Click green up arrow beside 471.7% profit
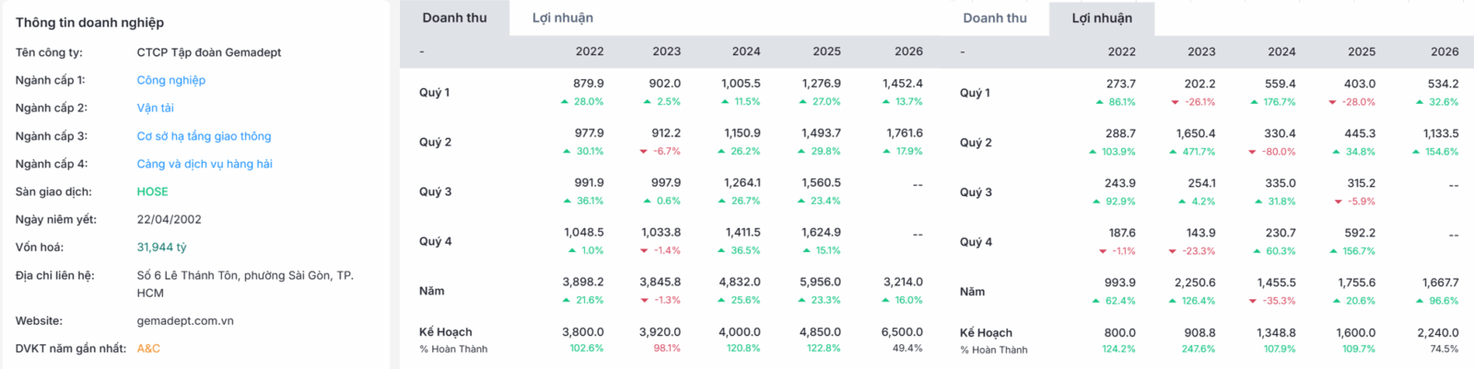This screenshot has width=1474, height=369. (1173, 152)
